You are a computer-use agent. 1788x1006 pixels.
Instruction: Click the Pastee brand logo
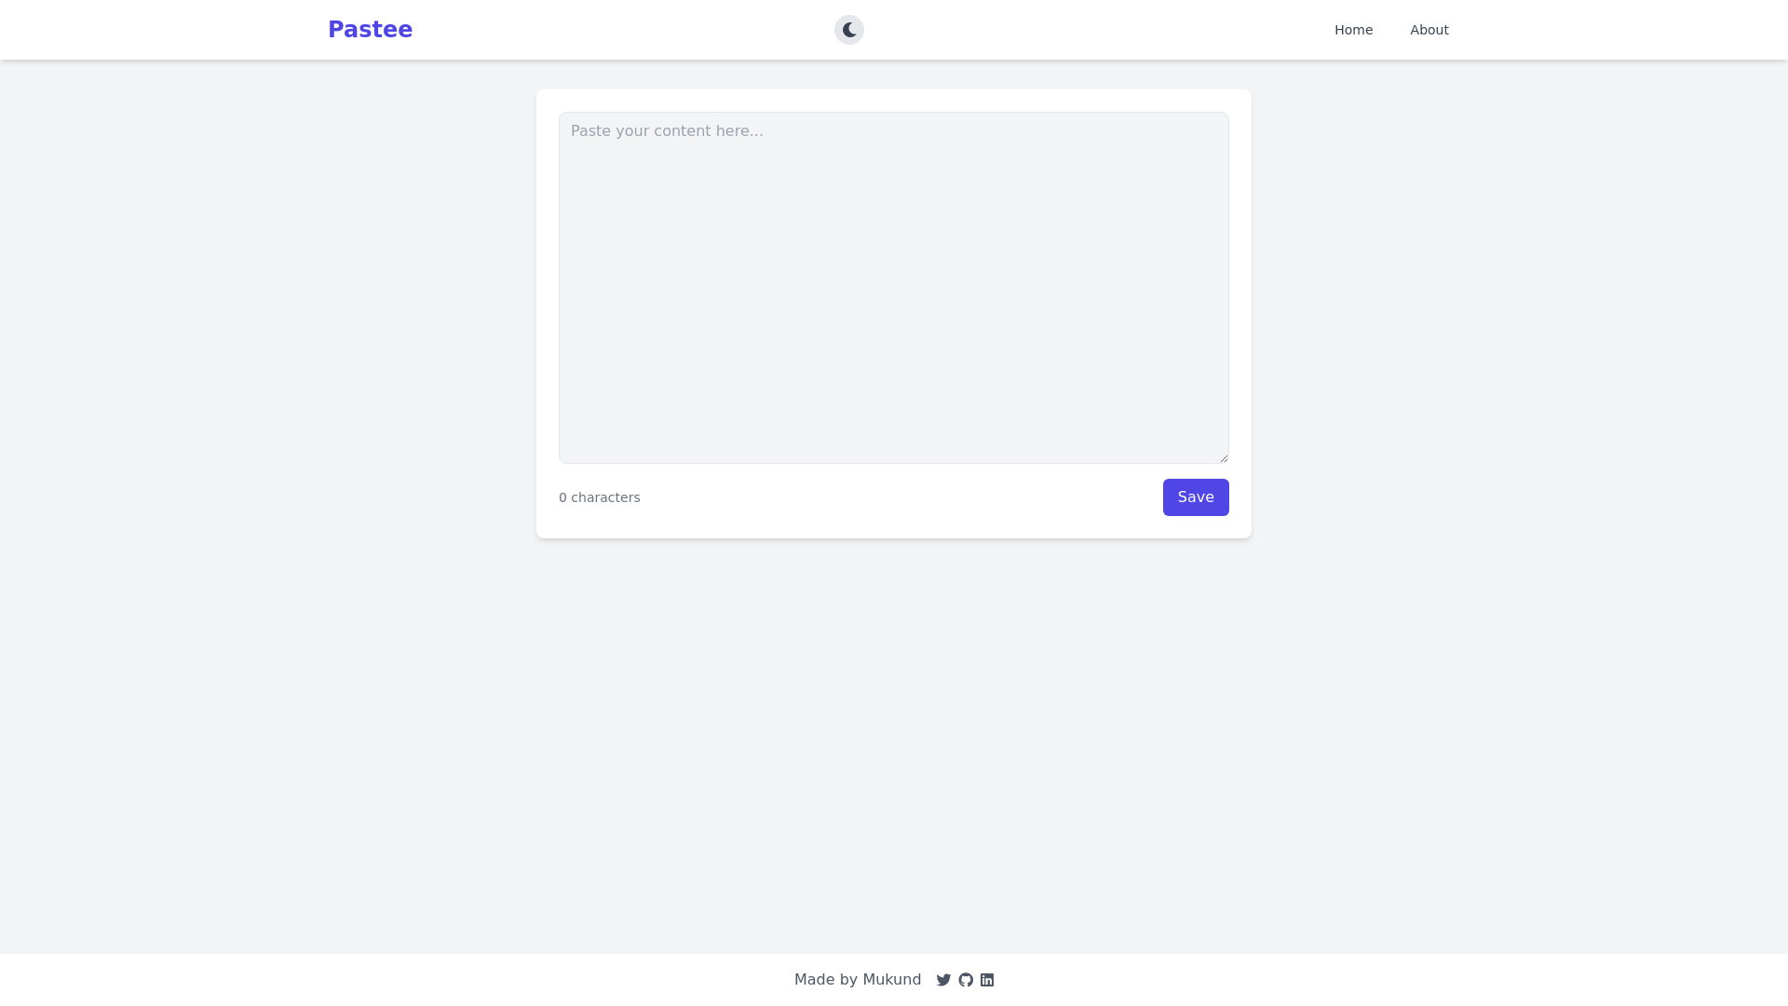coord(370,29)
